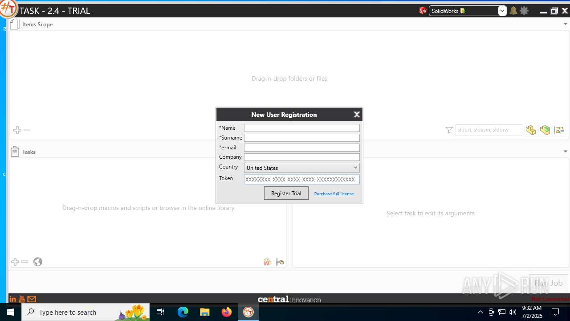Launch Microsoft Edge from the taskbar

pos(183,312)
